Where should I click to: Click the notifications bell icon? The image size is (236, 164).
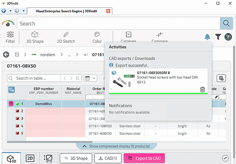tap(207, 37)
